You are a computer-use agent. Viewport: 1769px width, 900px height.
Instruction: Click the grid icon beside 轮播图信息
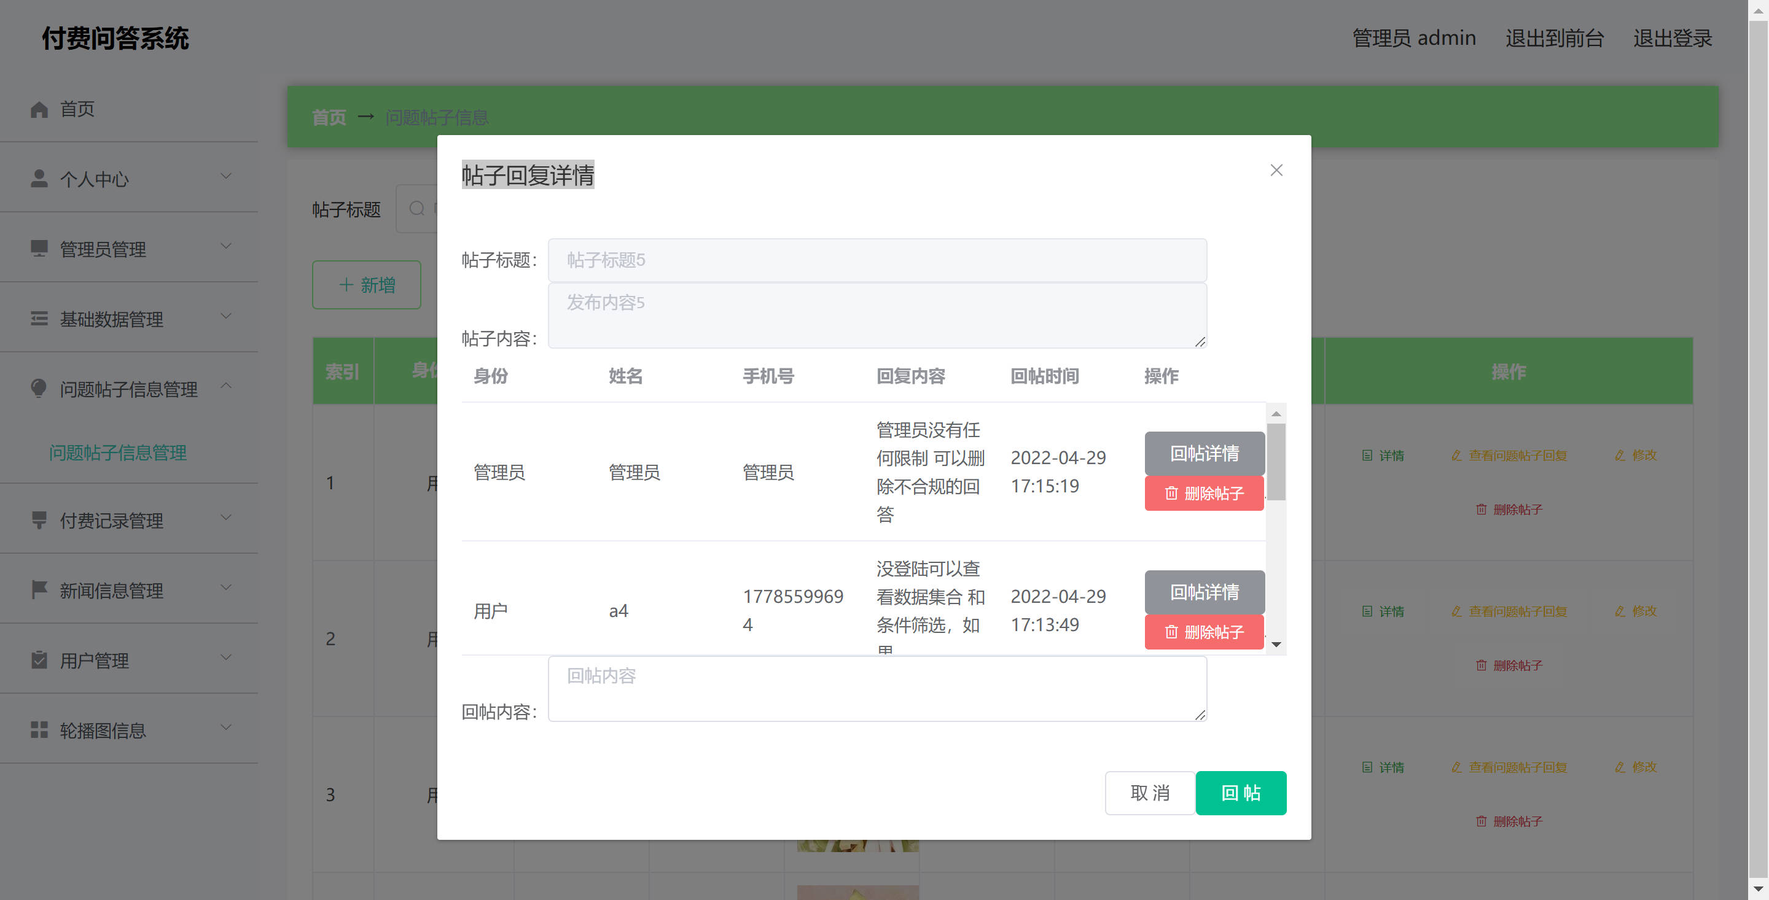tap(39, 730)
